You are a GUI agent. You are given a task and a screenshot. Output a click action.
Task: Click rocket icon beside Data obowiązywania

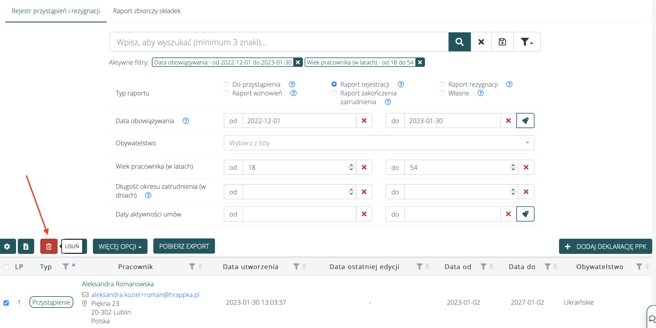525,121
